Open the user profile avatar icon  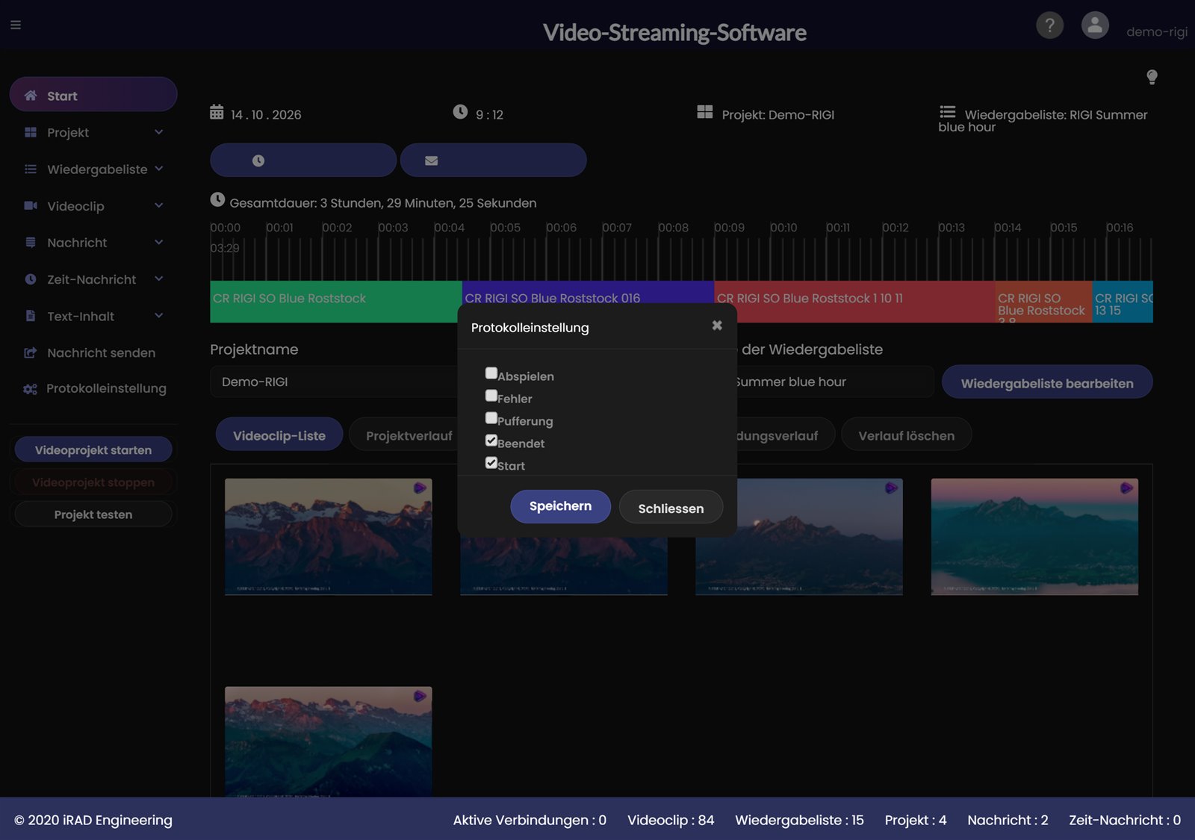[1095, 25]
